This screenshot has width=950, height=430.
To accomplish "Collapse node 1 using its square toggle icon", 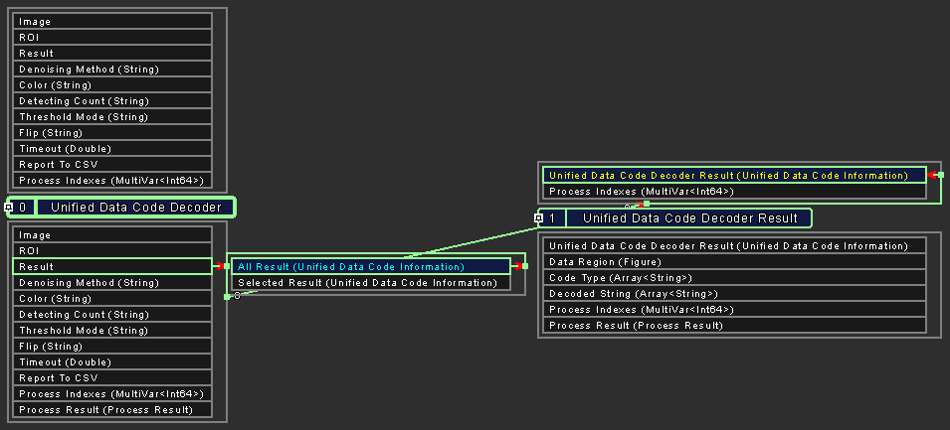I will click(x=538, y=217).
